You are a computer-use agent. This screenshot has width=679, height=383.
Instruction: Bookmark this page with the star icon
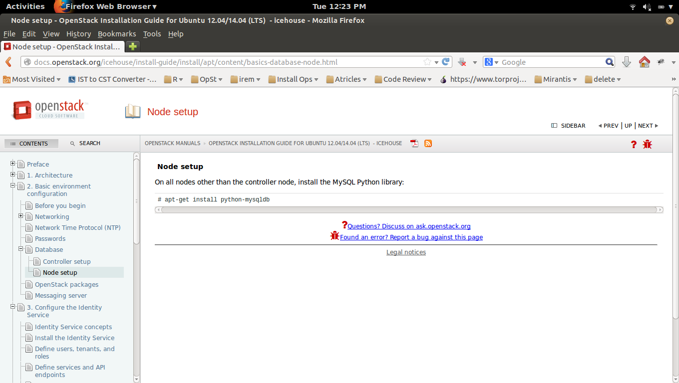427,62
